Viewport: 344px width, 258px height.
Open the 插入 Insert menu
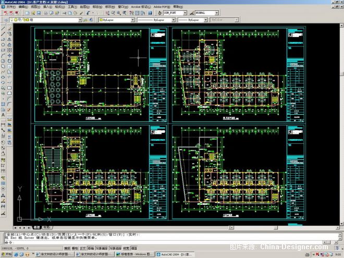[47, 7]
